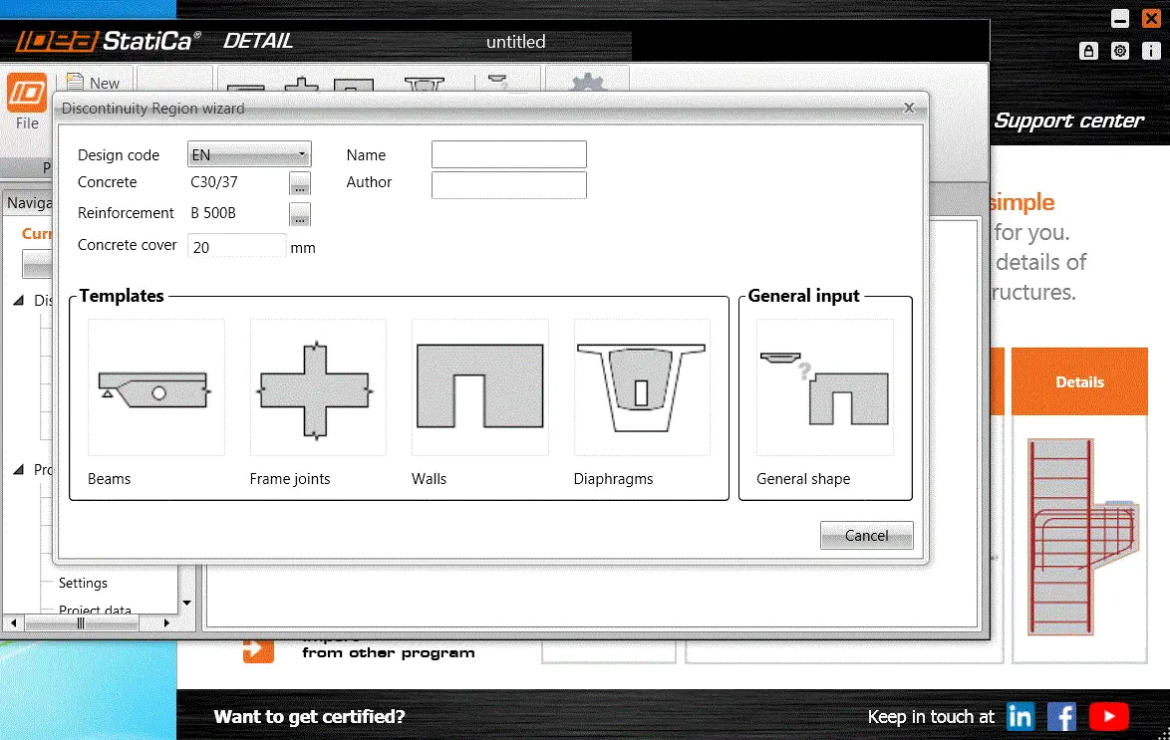Close the wizard dialog with X
The height and width of the screenshot is (740, 1170).
pyautogui.click(x=909, y=109)
